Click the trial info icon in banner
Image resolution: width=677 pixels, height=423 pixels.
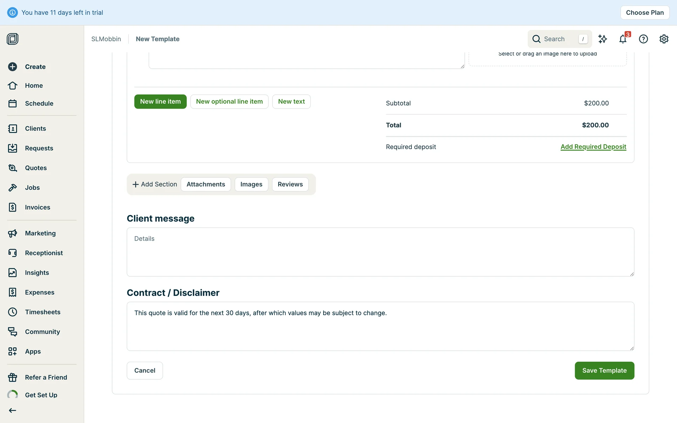click(x=12, y=13)
